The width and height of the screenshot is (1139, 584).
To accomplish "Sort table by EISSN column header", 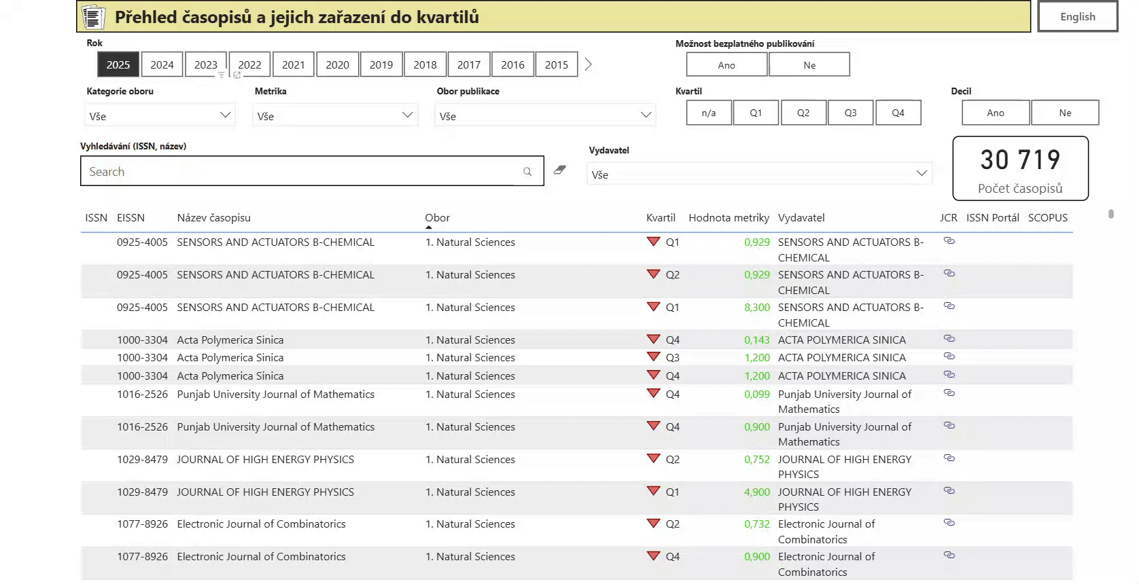I will (x=130, y=217).
